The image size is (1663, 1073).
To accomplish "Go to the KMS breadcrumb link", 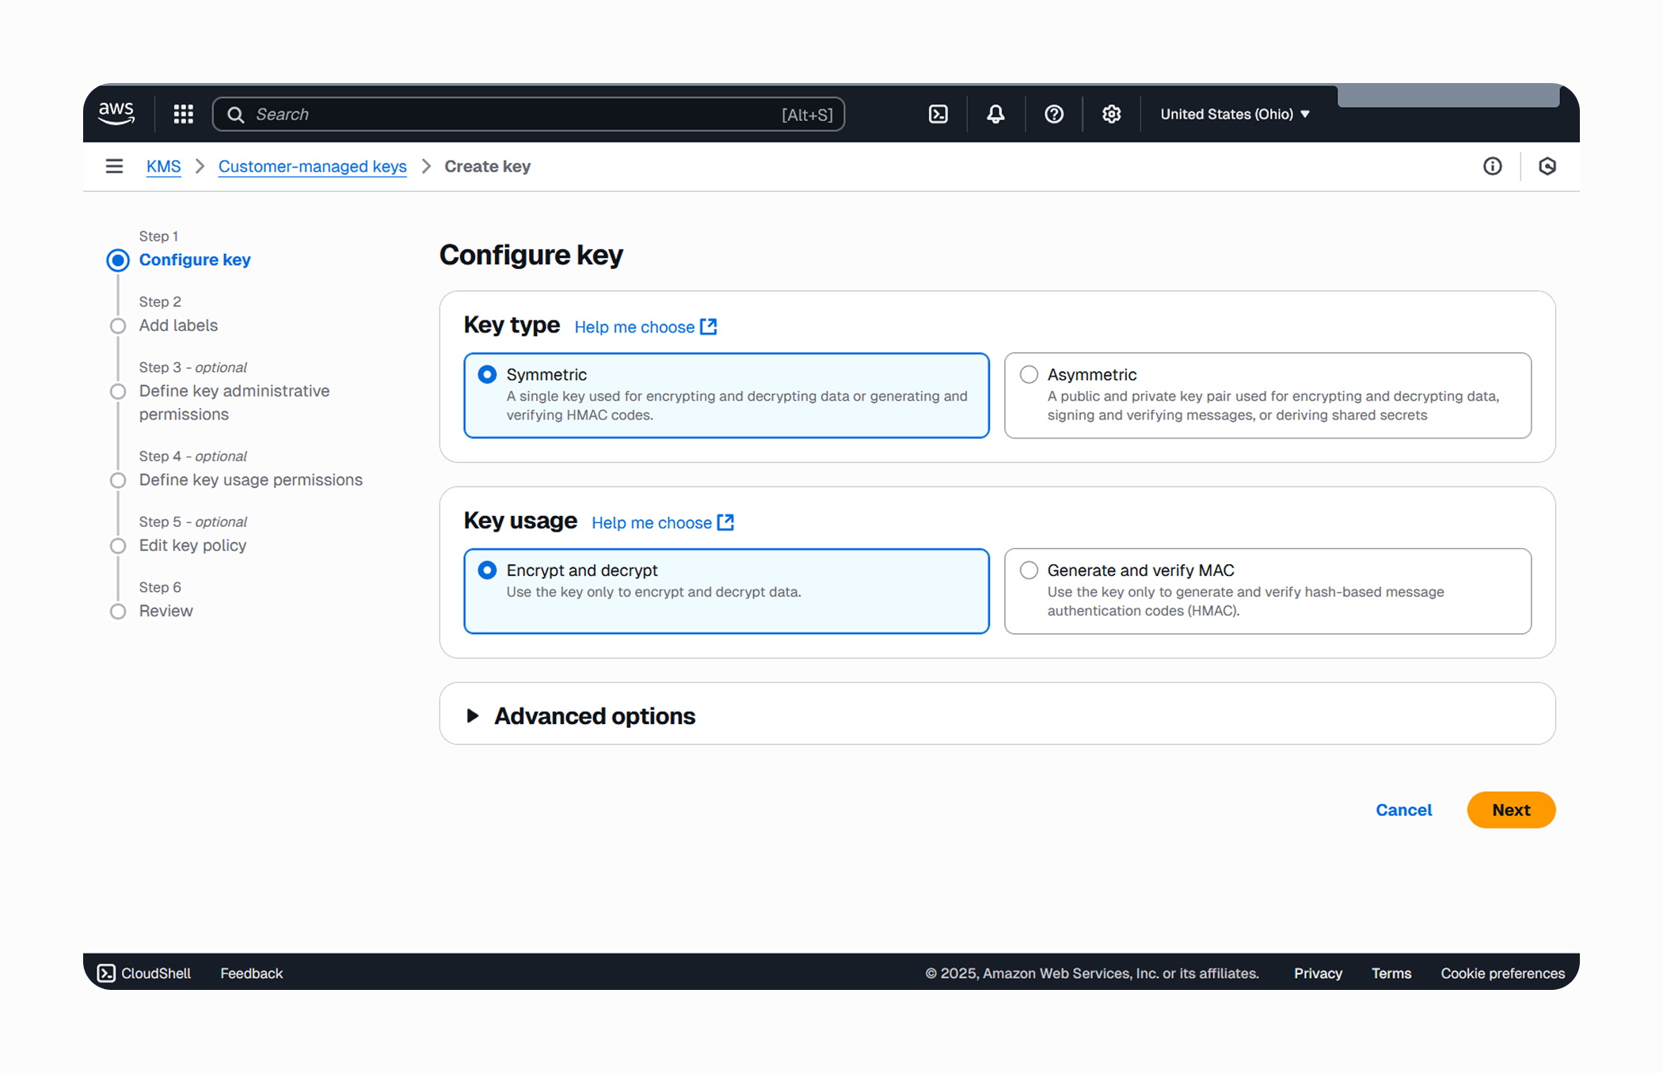I will (163, 166).
